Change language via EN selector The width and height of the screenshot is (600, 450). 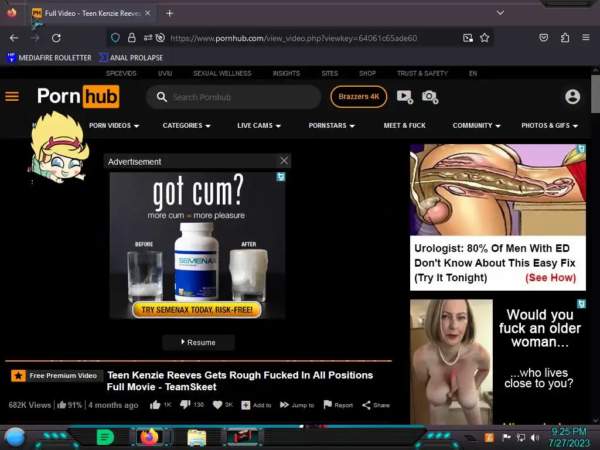(x=473, y=73)
